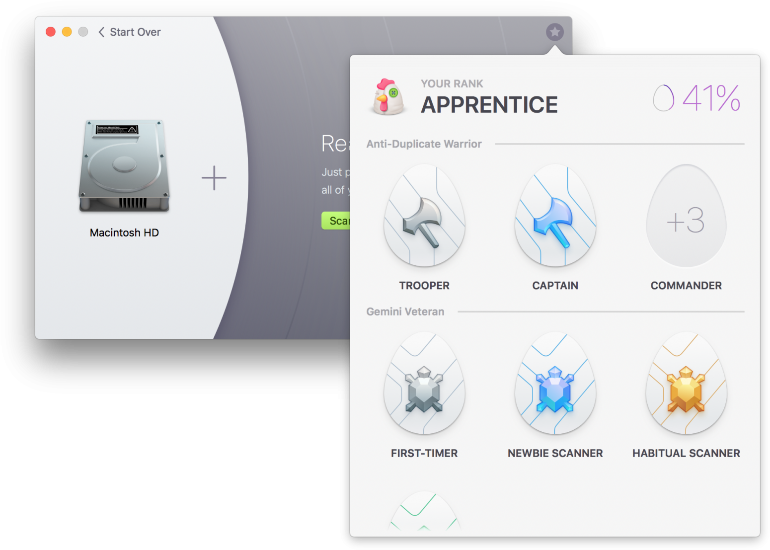Viewport: 770px width, 550px height.
Task: Click the COMMANDER label
Action: click(x=686, y=286)
